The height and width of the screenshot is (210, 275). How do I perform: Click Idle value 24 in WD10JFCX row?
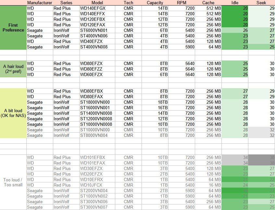pyautogui.click(x=235, y=185)
